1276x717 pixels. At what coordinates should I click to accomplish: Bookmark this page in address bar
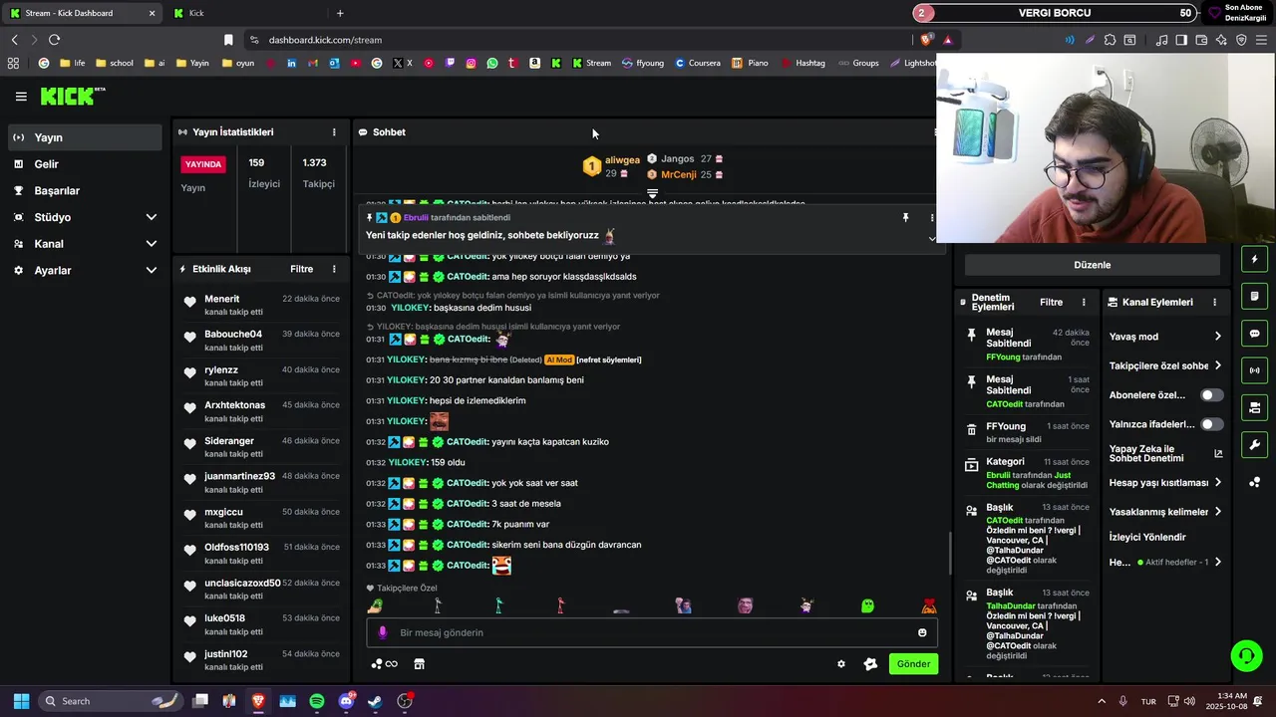tap(228, 40)
